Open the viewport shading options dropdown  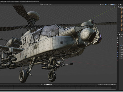click(116, 5)
